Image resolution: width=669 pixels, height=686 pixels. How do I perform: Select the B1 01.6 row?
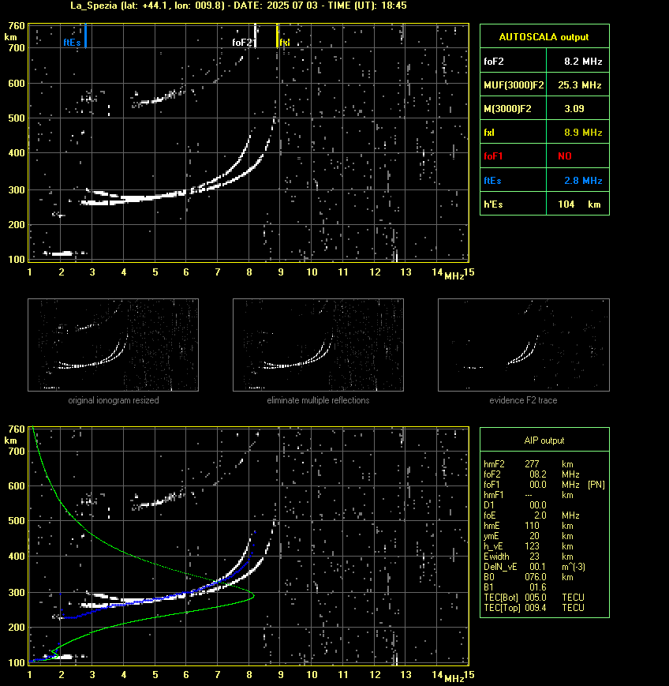[x=515, y=587]
